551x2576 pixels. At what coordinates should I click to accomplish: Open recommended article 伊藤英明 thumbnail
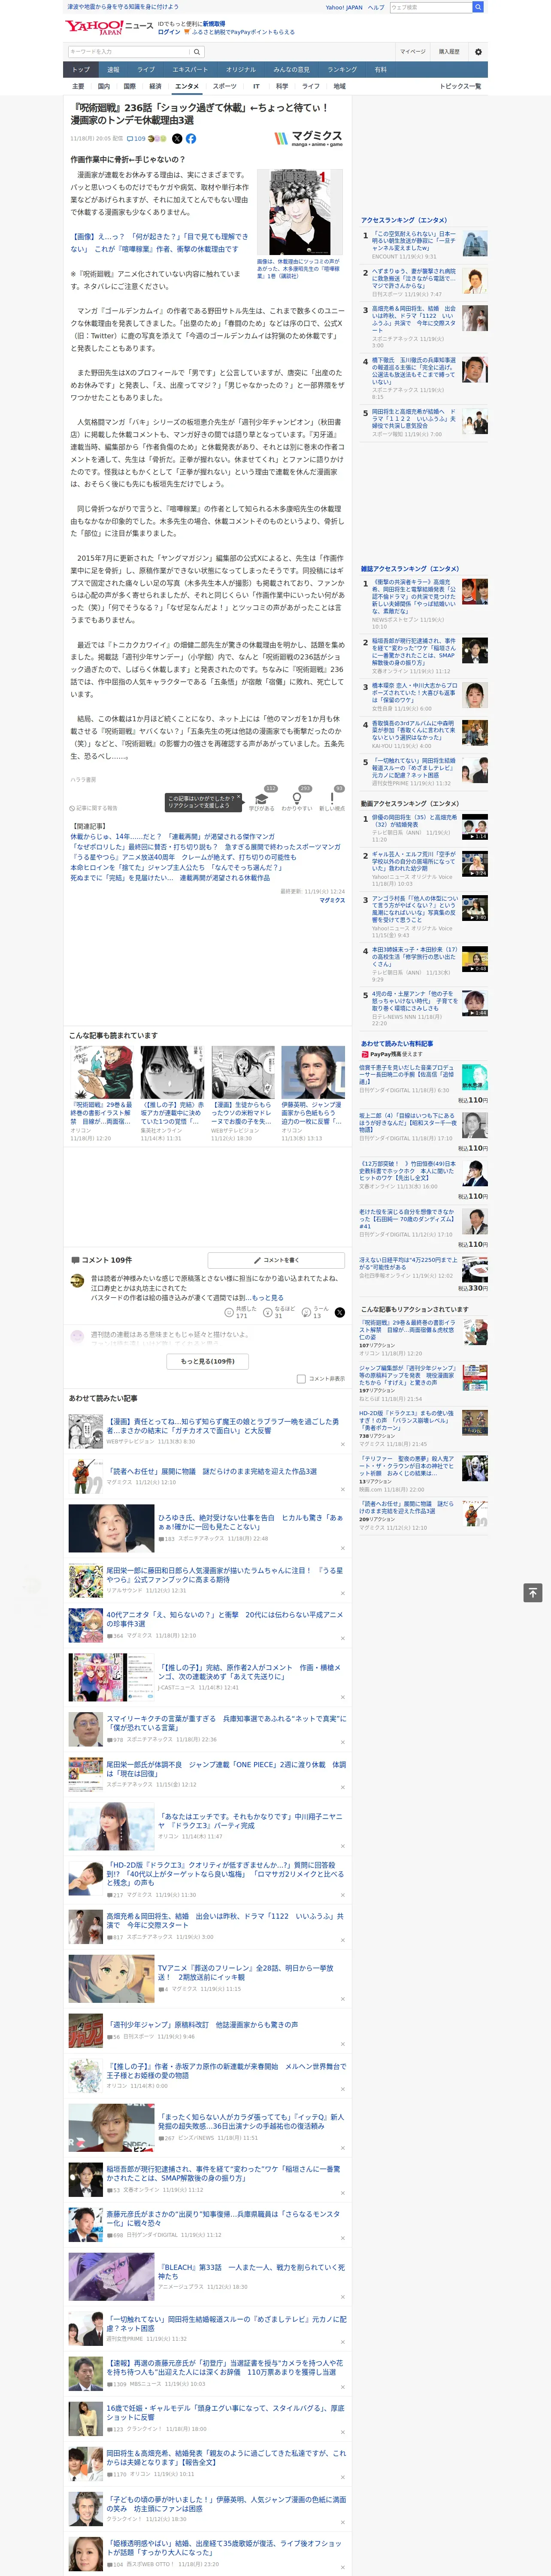(313, 1072)
